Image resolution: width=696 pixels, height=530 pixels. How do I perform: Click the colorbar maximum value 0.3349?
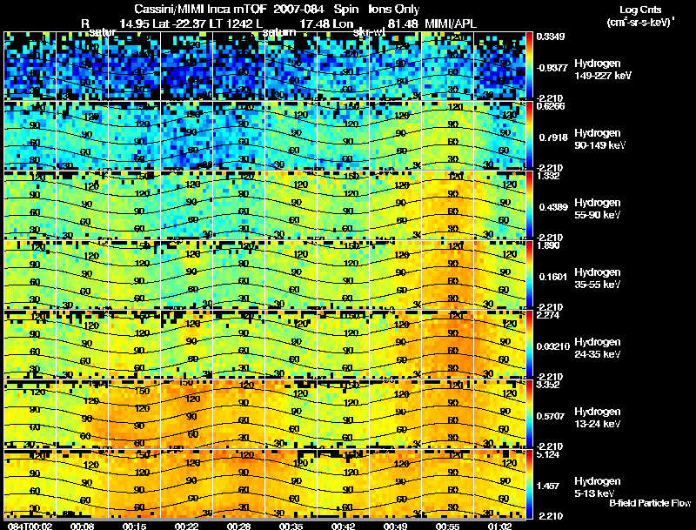coord(551,37)
